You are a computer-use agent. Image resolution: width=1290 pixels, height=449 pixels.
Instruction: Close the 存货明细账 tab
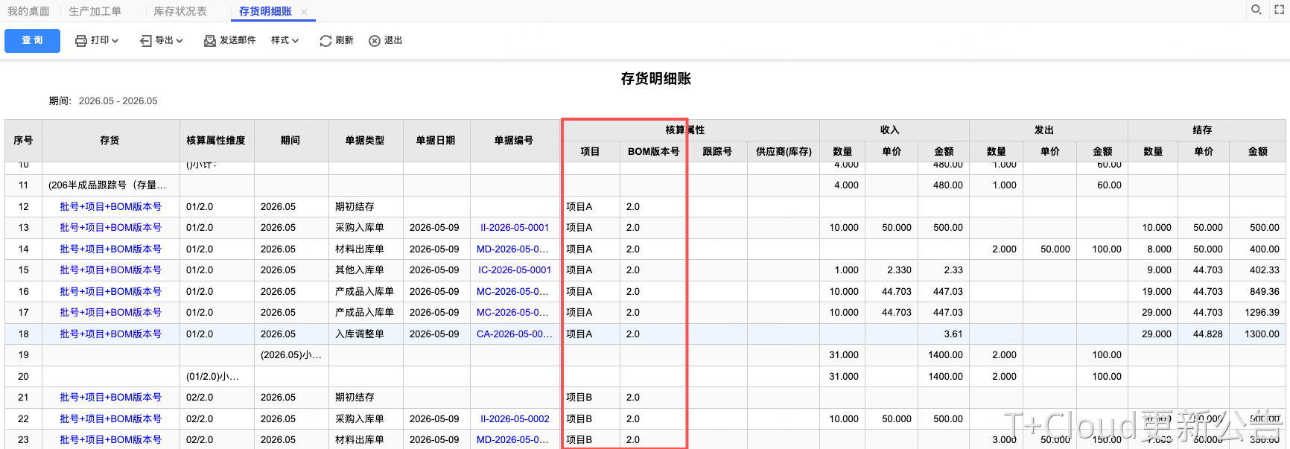click(304, 12)
